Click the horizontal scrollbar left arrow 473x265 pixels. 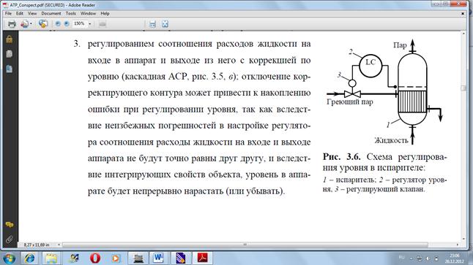59,245
